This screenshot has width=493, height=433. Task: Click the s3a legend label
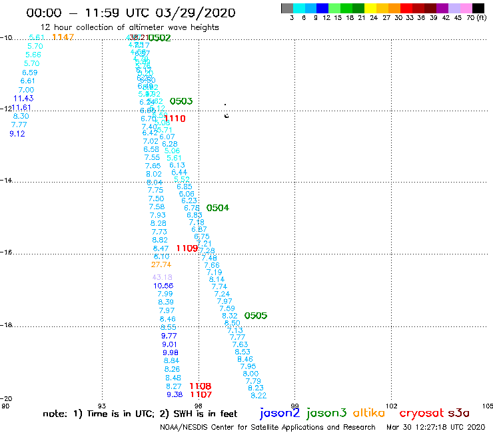click(x=458, y=413)
